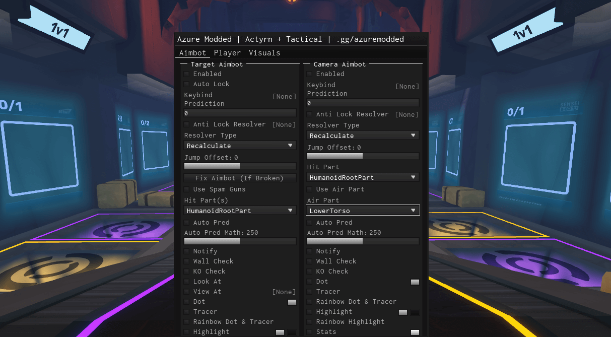Click Camera Aimbot Prediction input field
Image resolution: width=611 pixels, height=337 pixels.
(363, 103)
